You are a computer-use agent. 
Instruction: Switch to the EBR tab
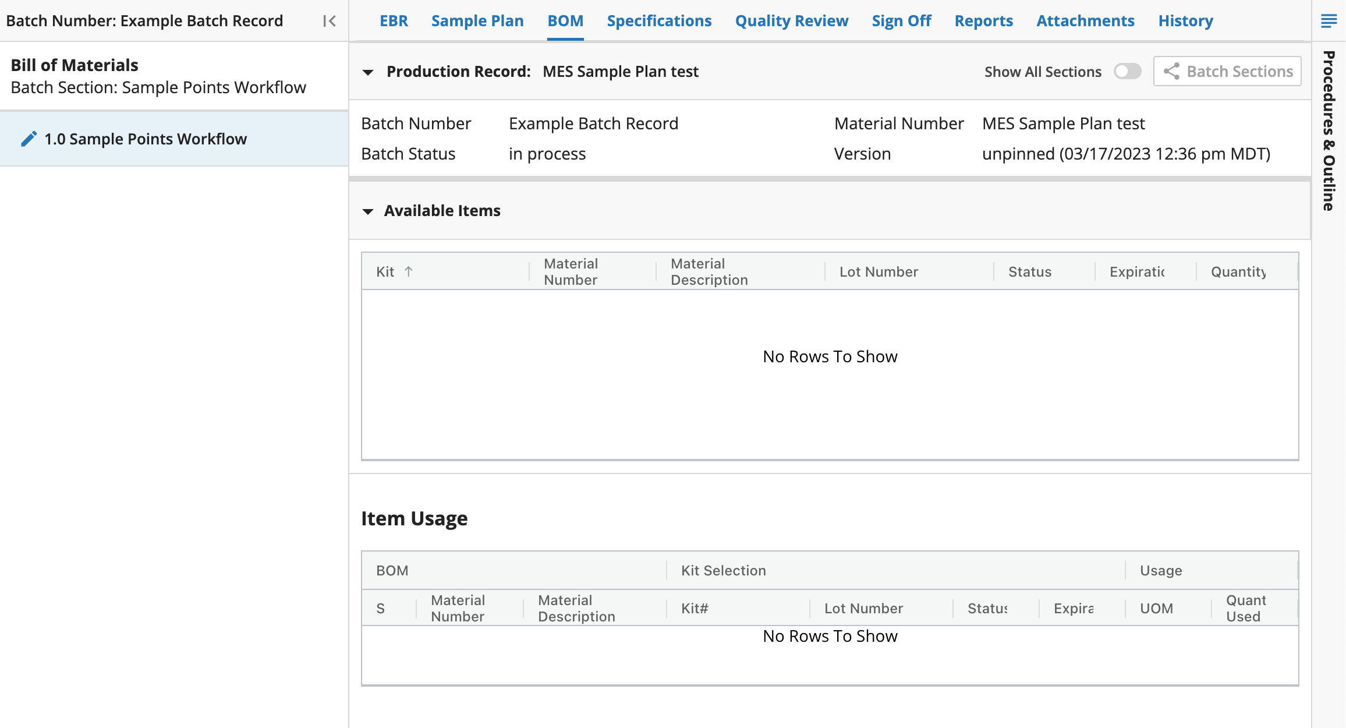[394, 21]
